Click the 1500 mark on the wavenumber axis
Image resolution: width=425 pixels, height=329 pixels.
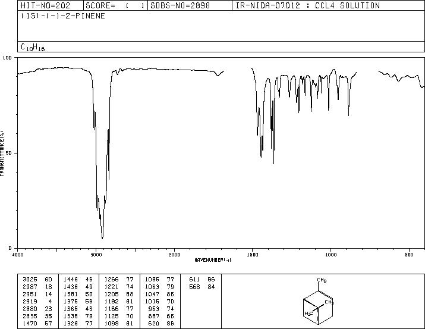tap(253, 255)
